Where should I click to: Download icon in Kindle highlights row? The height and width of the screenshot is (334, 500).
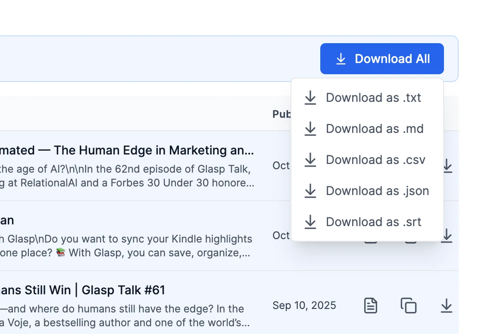coord(447,236)
